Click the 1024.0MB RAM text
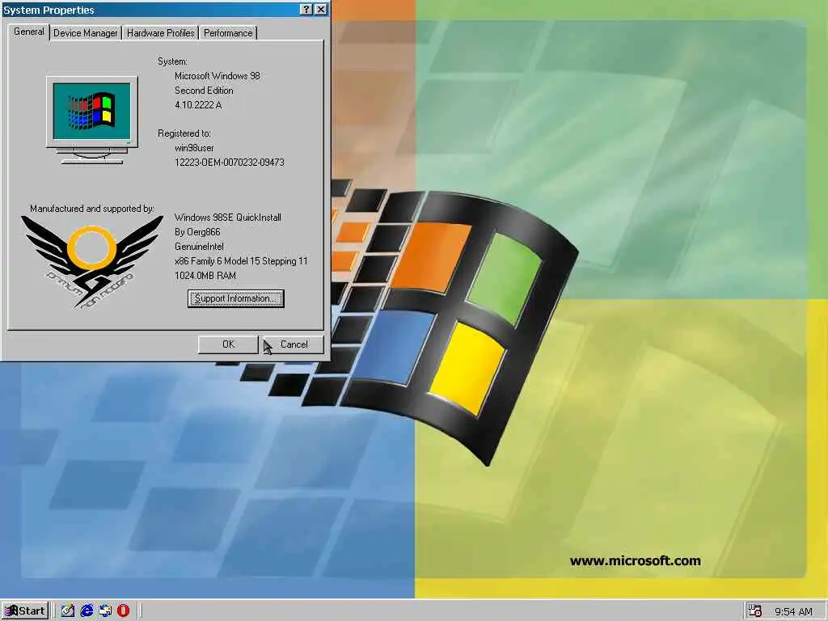This screenshot has height=621, width=828. click(205, 276)
